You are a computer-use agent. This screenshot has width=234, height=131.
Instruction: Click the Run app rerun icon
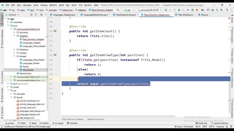[x=166, y=10]
